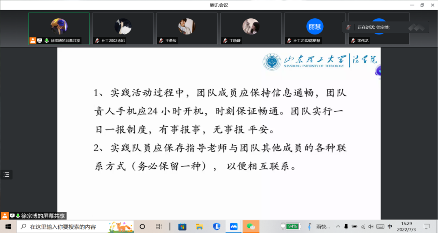Open touch keyboard icon in tray
438x233 pixels.
pyautogui.click(x=380, y=227)
